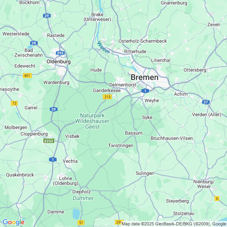Click the Map data copyright text
Screen dimensions: 227x227
tap(174, 224)
